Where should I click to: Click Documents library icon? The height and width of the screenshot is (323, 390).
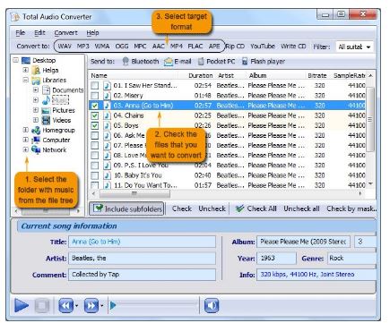(x=46, y=90)
